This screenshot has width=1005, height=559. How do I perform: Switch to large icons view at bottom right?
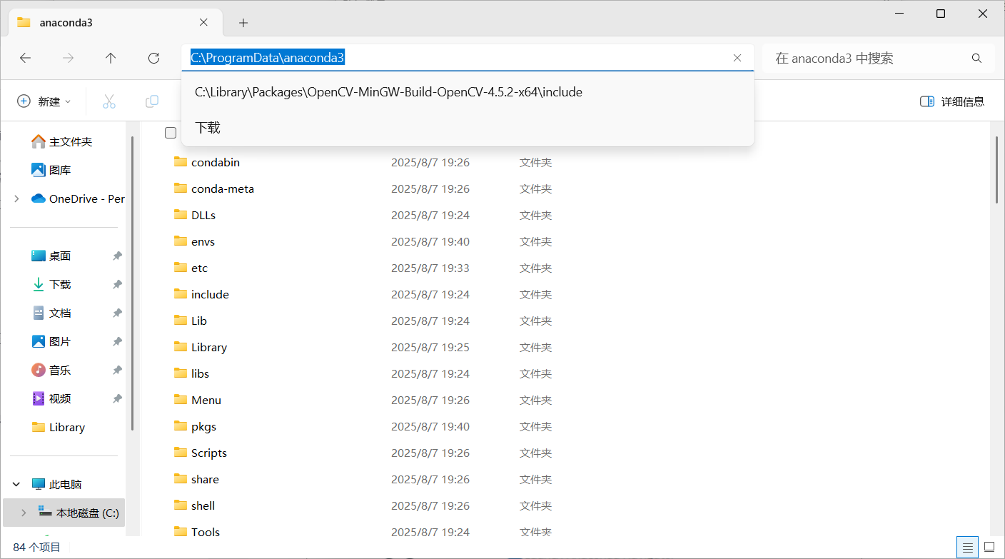click(x=988, y=547)
